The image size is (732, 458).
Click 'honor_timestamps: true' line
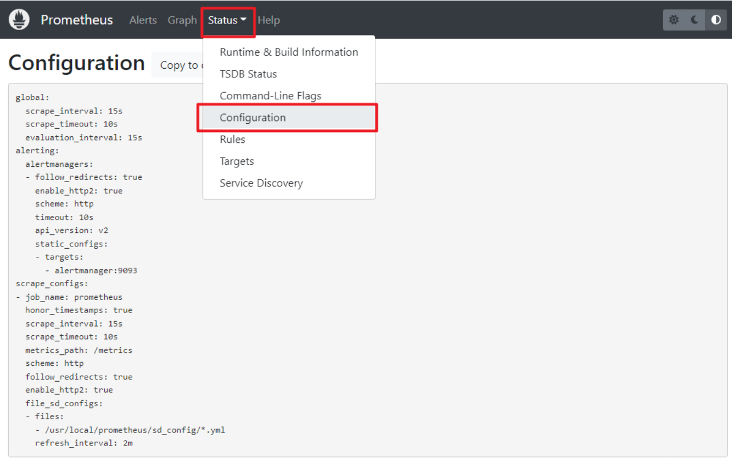pyautogui.click(x=79, y=310)
